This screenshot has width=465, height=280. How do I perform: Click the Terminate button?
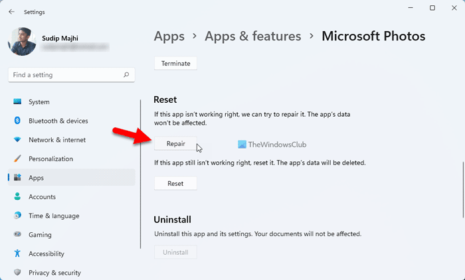point(175,64)
